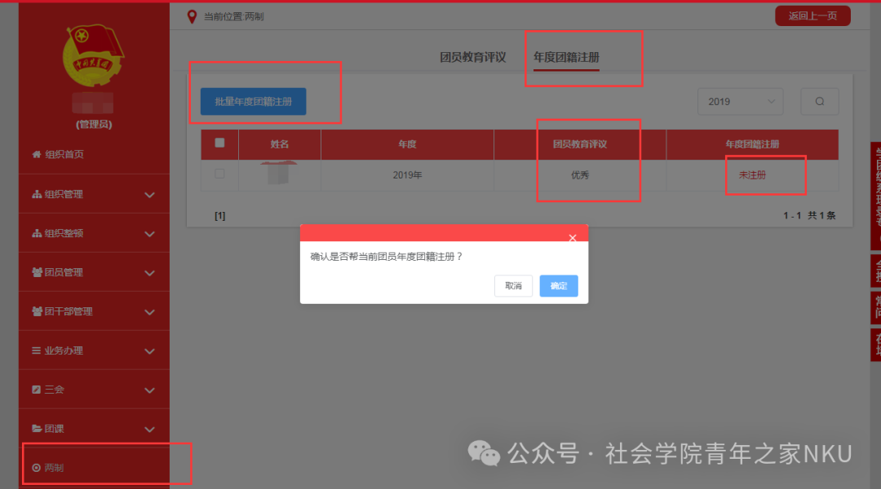This screenshot has width=881, height=489.
Task: Click the folder icon beside 团课
Action: coord(36,429)
